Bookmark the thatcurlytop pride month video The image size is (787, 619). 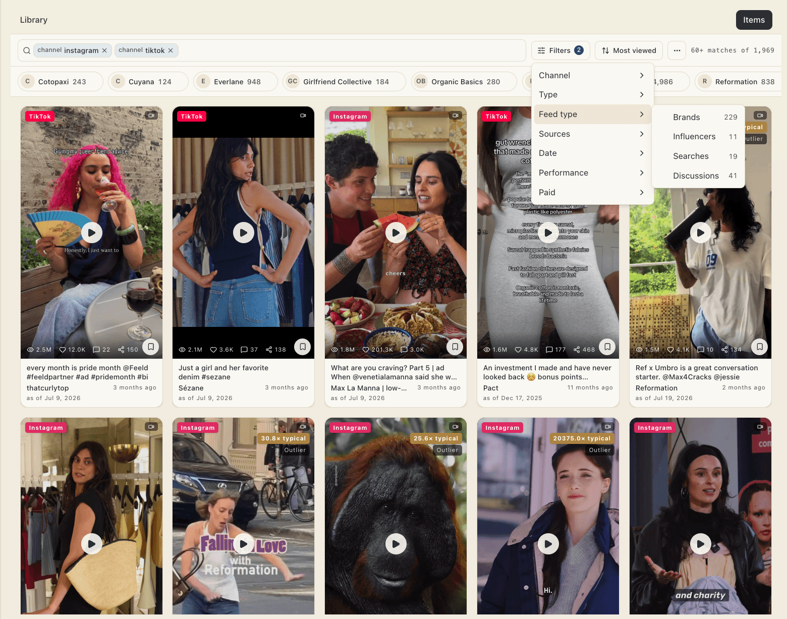(151, 347)
